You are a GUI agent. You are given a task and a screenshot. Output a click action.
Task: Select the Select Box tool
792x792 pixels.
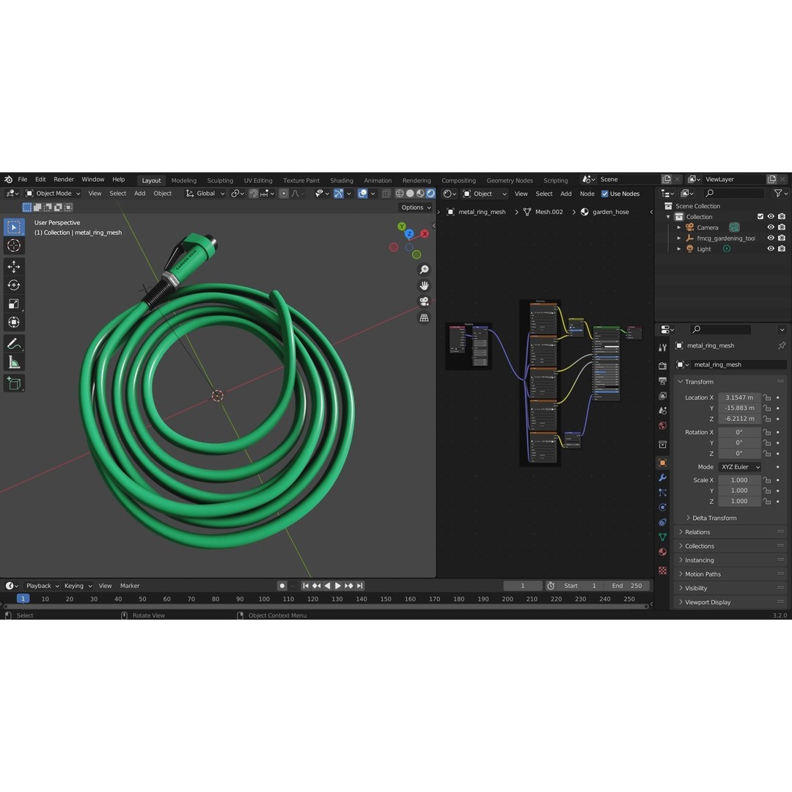14,227
